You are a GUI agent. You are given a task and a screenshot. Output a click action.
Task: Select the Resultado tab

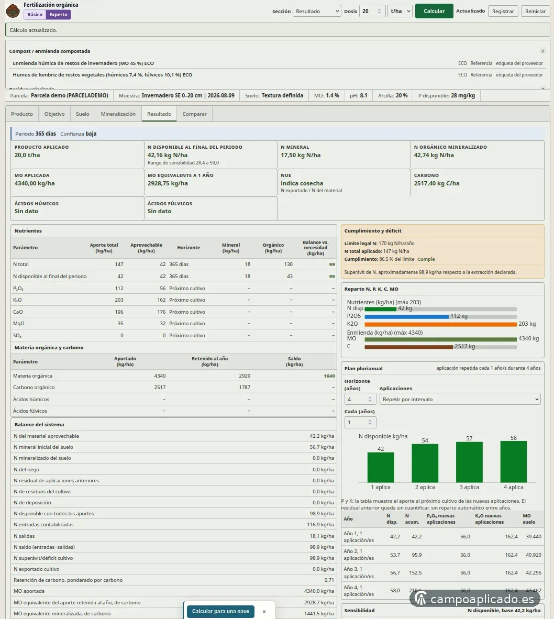pyautogui.click(x=159, y=114)
